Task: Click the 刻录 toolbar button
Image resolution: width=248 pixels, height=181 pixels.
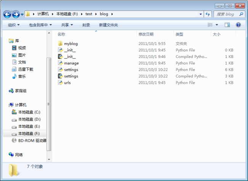Action: 86,25
